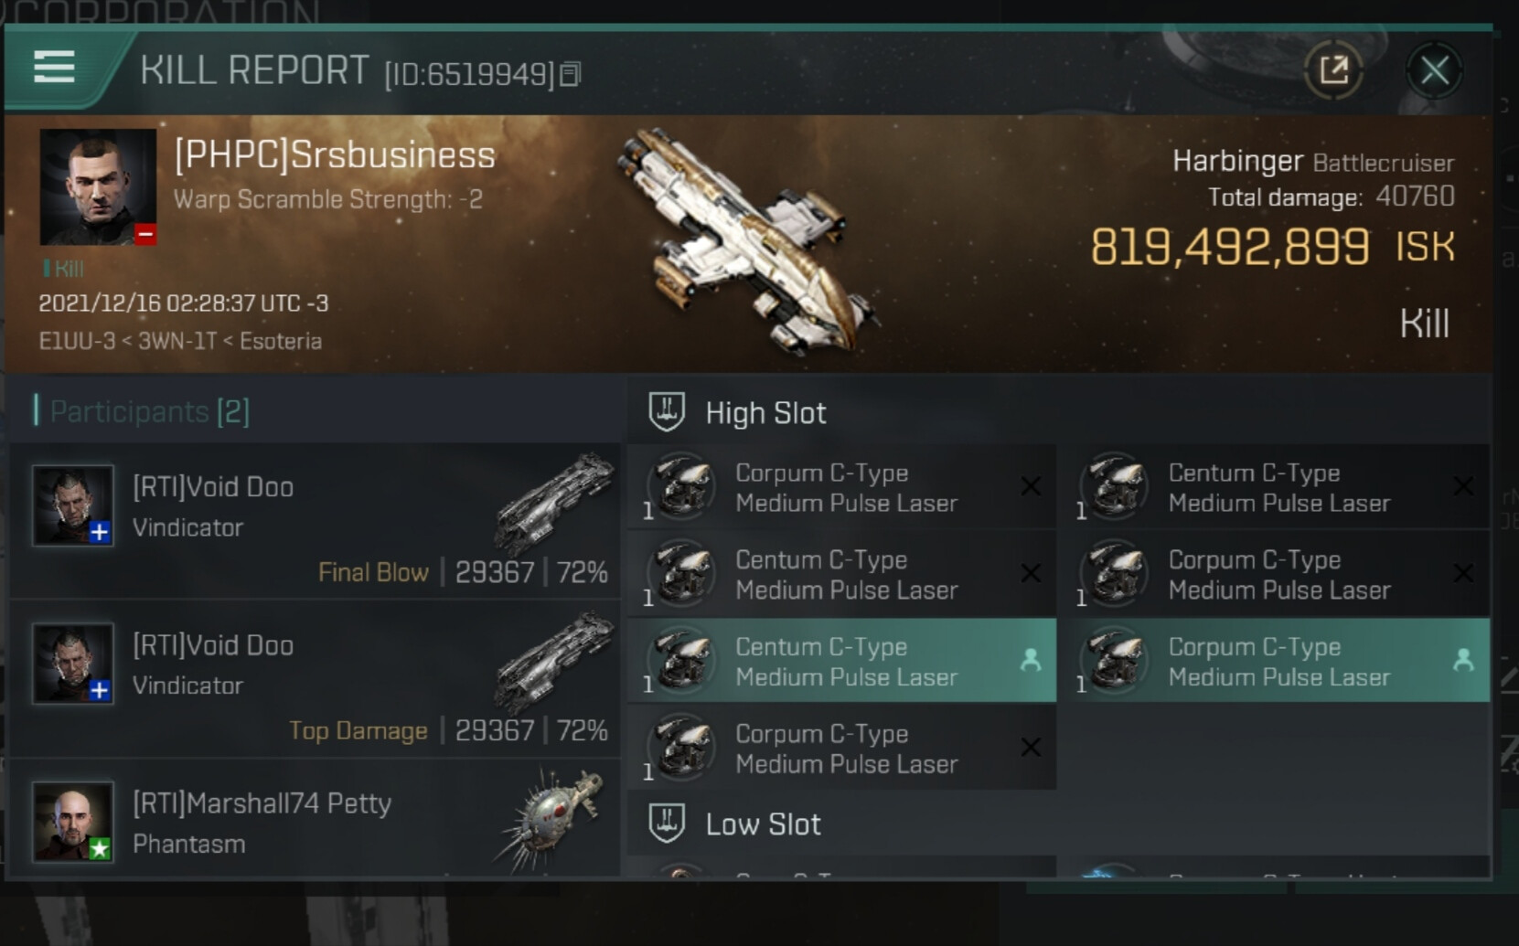The image size is (1519, 946).
Task: Copy the kill report ID
Action: [571, 74]
